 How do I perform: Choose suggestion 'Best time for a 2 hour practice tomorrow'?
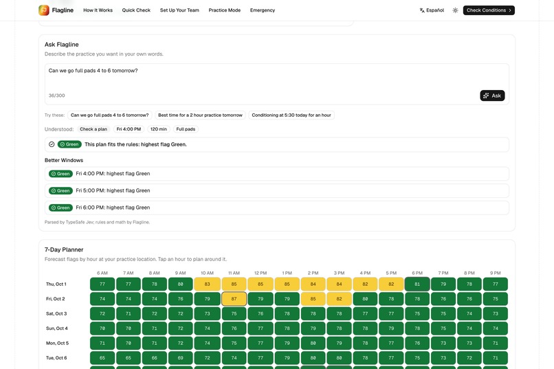[x=200, y=115]
